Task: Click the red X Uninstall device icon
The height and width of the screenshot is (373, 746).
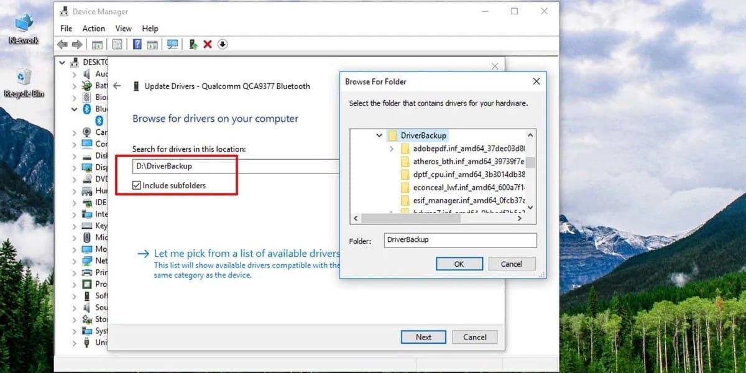Action: (x=207, y=44)
